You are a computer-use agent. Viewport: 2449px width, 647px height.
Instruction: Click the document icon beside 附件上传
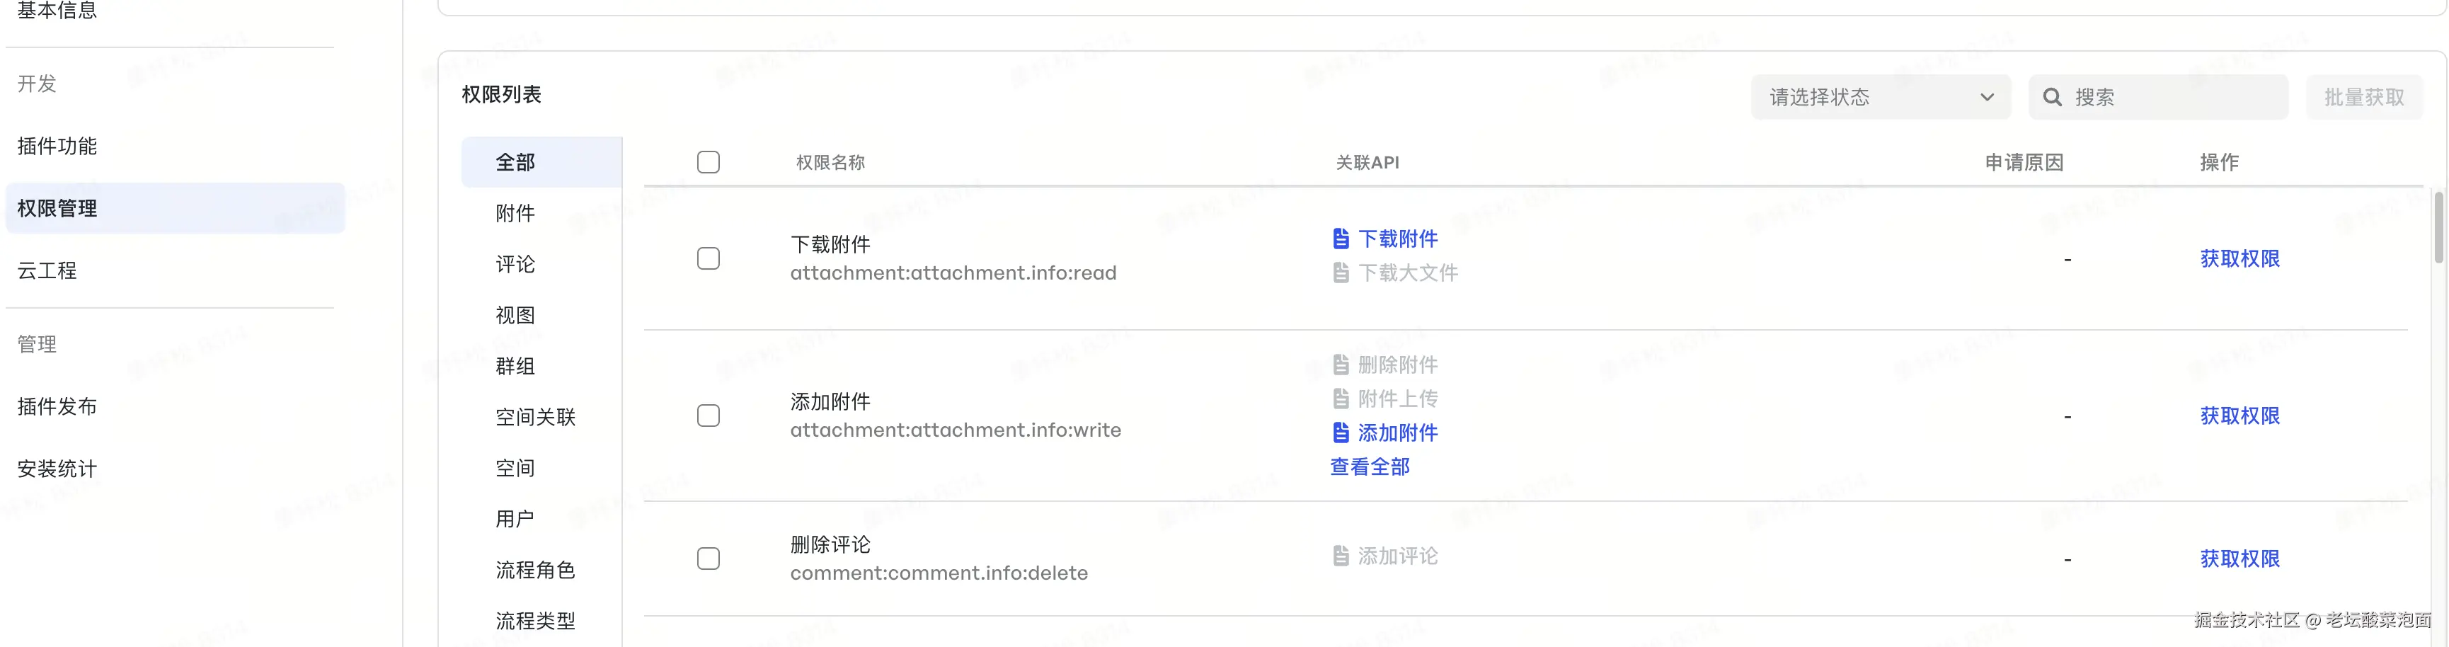tap(1341, 399)
